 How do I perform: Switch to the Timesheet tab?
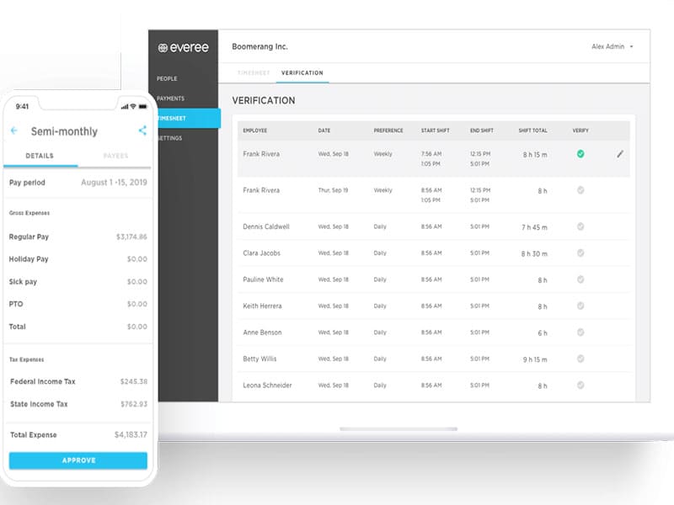pyautogui.click(x=254, y=73)
